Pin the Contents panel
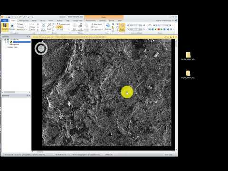The image size is (228, 171). click(27, 37)
